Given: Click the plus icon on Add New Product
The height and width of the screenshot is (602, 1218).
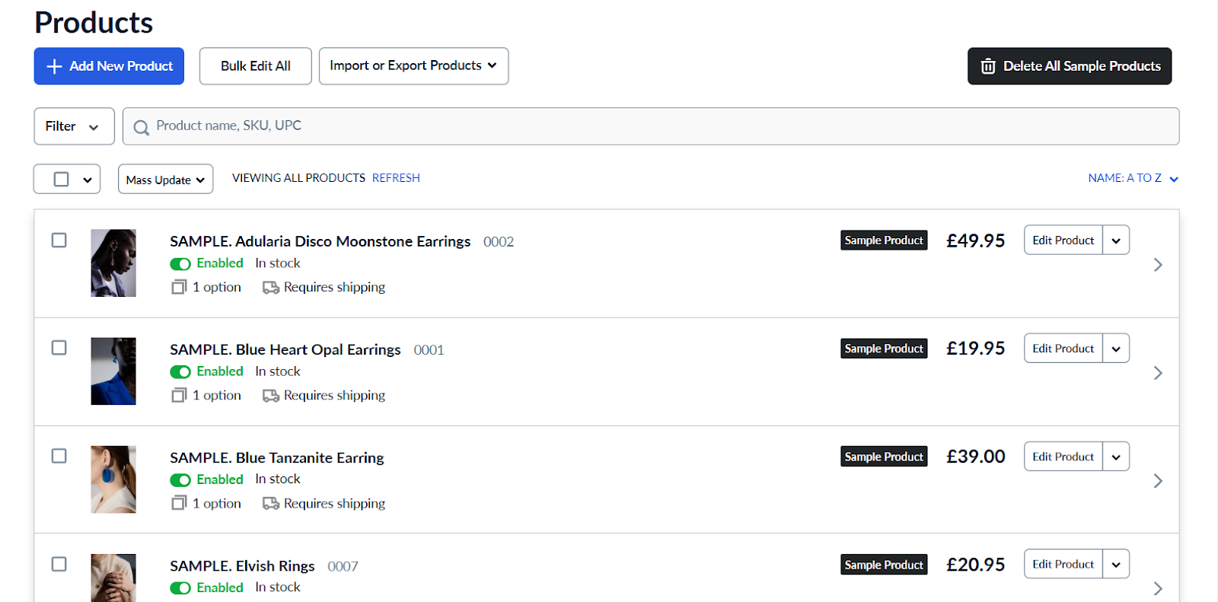Looking at the screenshot, I should point(54,66).
